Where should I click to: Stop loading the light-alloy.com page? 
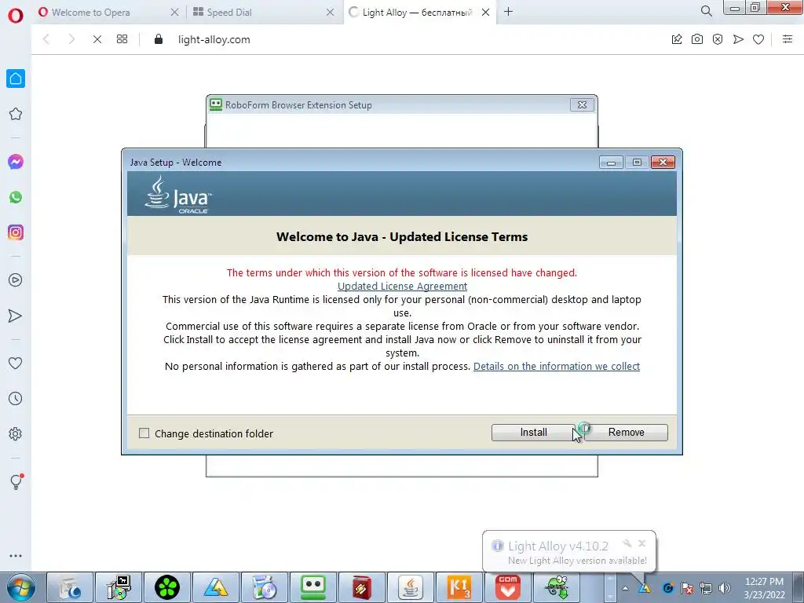(97, 39)
